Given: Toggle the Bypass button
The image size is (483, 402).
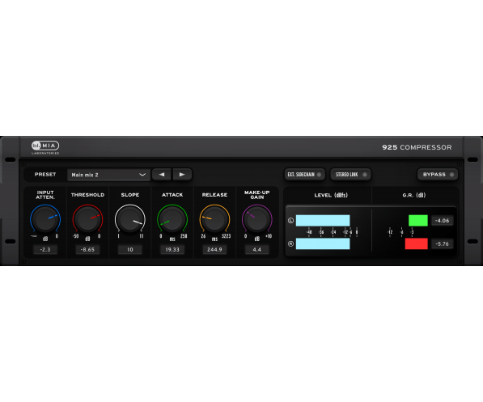Looking at the screenshot, I should click(x=438, y=175).
